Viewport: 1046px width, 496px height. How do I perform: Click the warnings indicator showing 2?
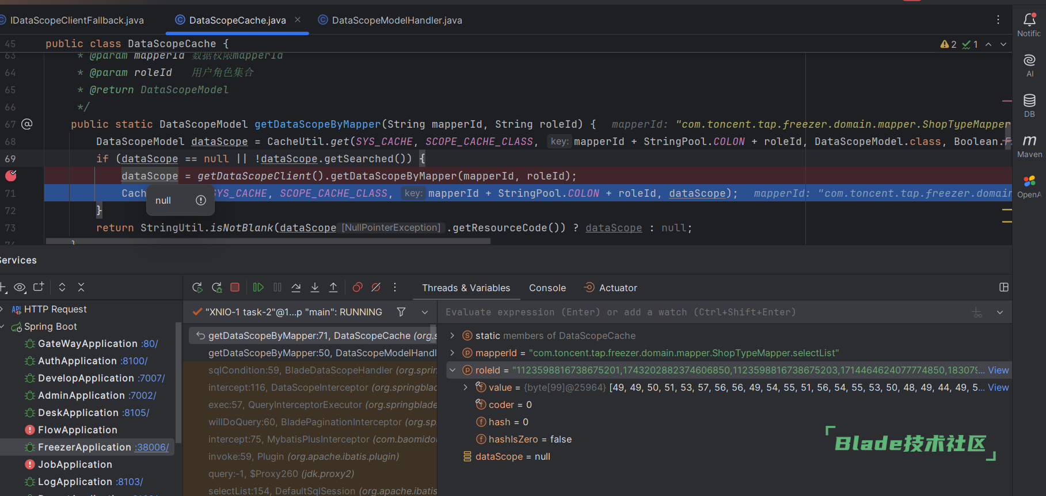[948, 44]
